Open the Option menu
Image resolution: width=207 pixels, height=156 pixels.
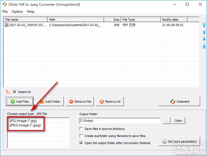[x=17, y=12]
